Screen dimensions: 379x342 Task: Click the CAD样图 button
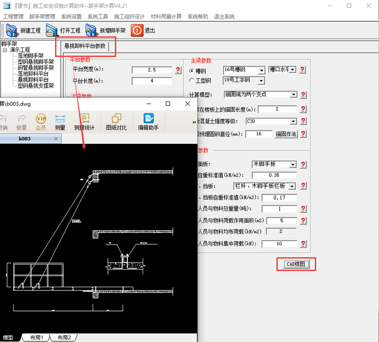click(296, 264)
